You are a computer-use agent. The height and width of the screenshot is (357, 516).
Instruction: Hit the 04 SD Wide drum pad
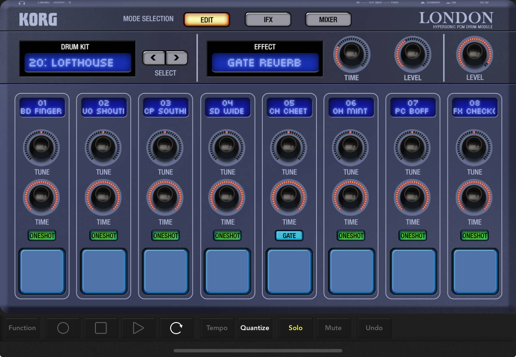(227, 272)
